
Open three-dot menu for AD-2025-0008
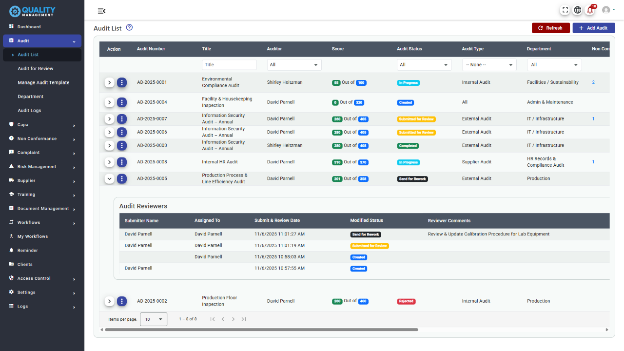pos(122,162)
